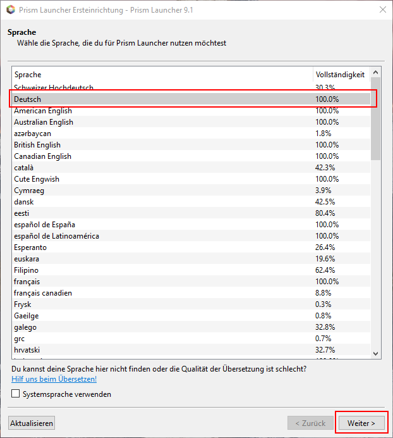Close the Prism Launcher setup window
This screenshot has width=393, height=438.
pyautogui.click(x=382, y=9)
